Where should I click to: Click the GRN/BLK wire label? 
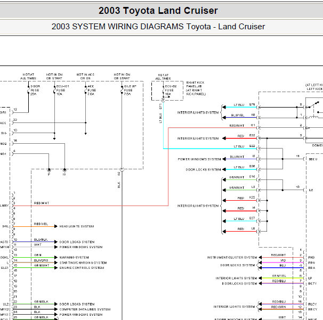pos(41,302)
